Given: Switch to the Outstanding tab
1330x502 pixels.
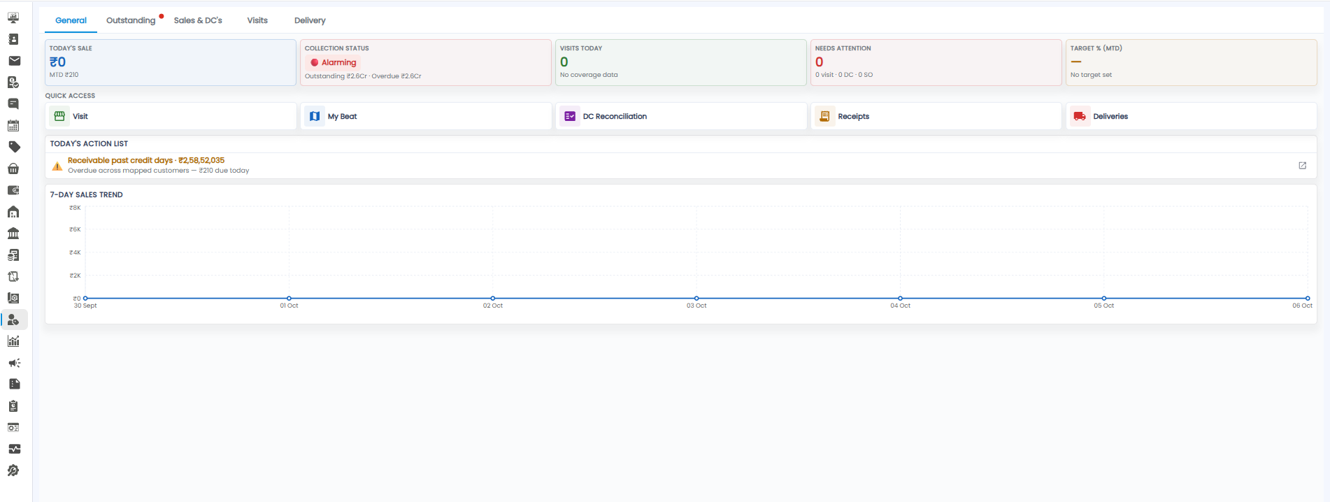Looking at the screenshot, I should (131, 20).
